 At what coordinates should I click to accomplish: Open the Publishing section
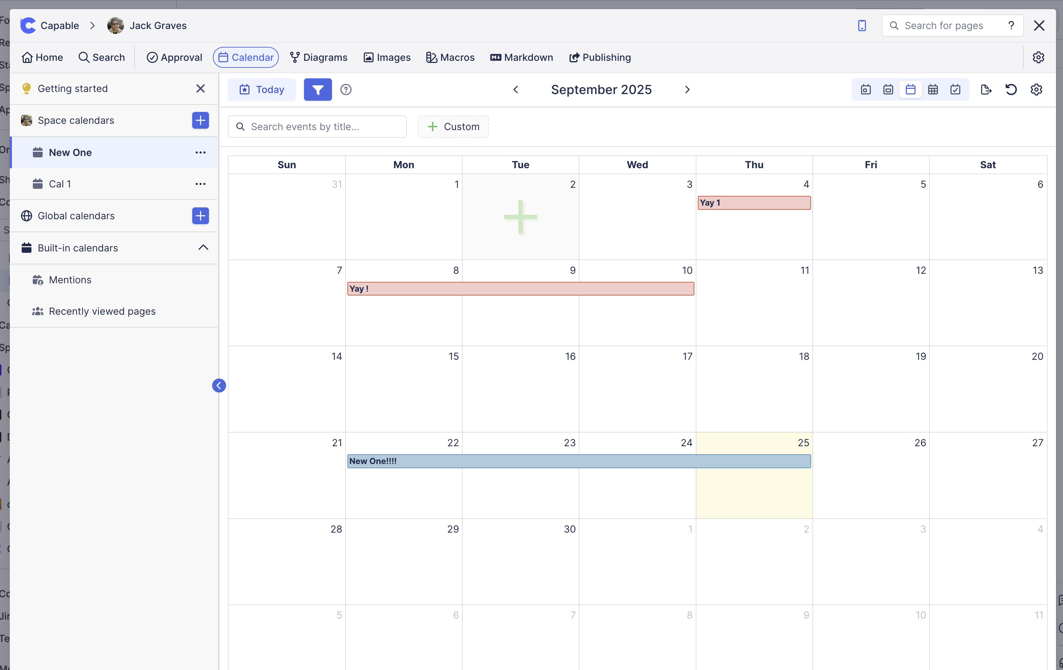click(x=600, y=57)
